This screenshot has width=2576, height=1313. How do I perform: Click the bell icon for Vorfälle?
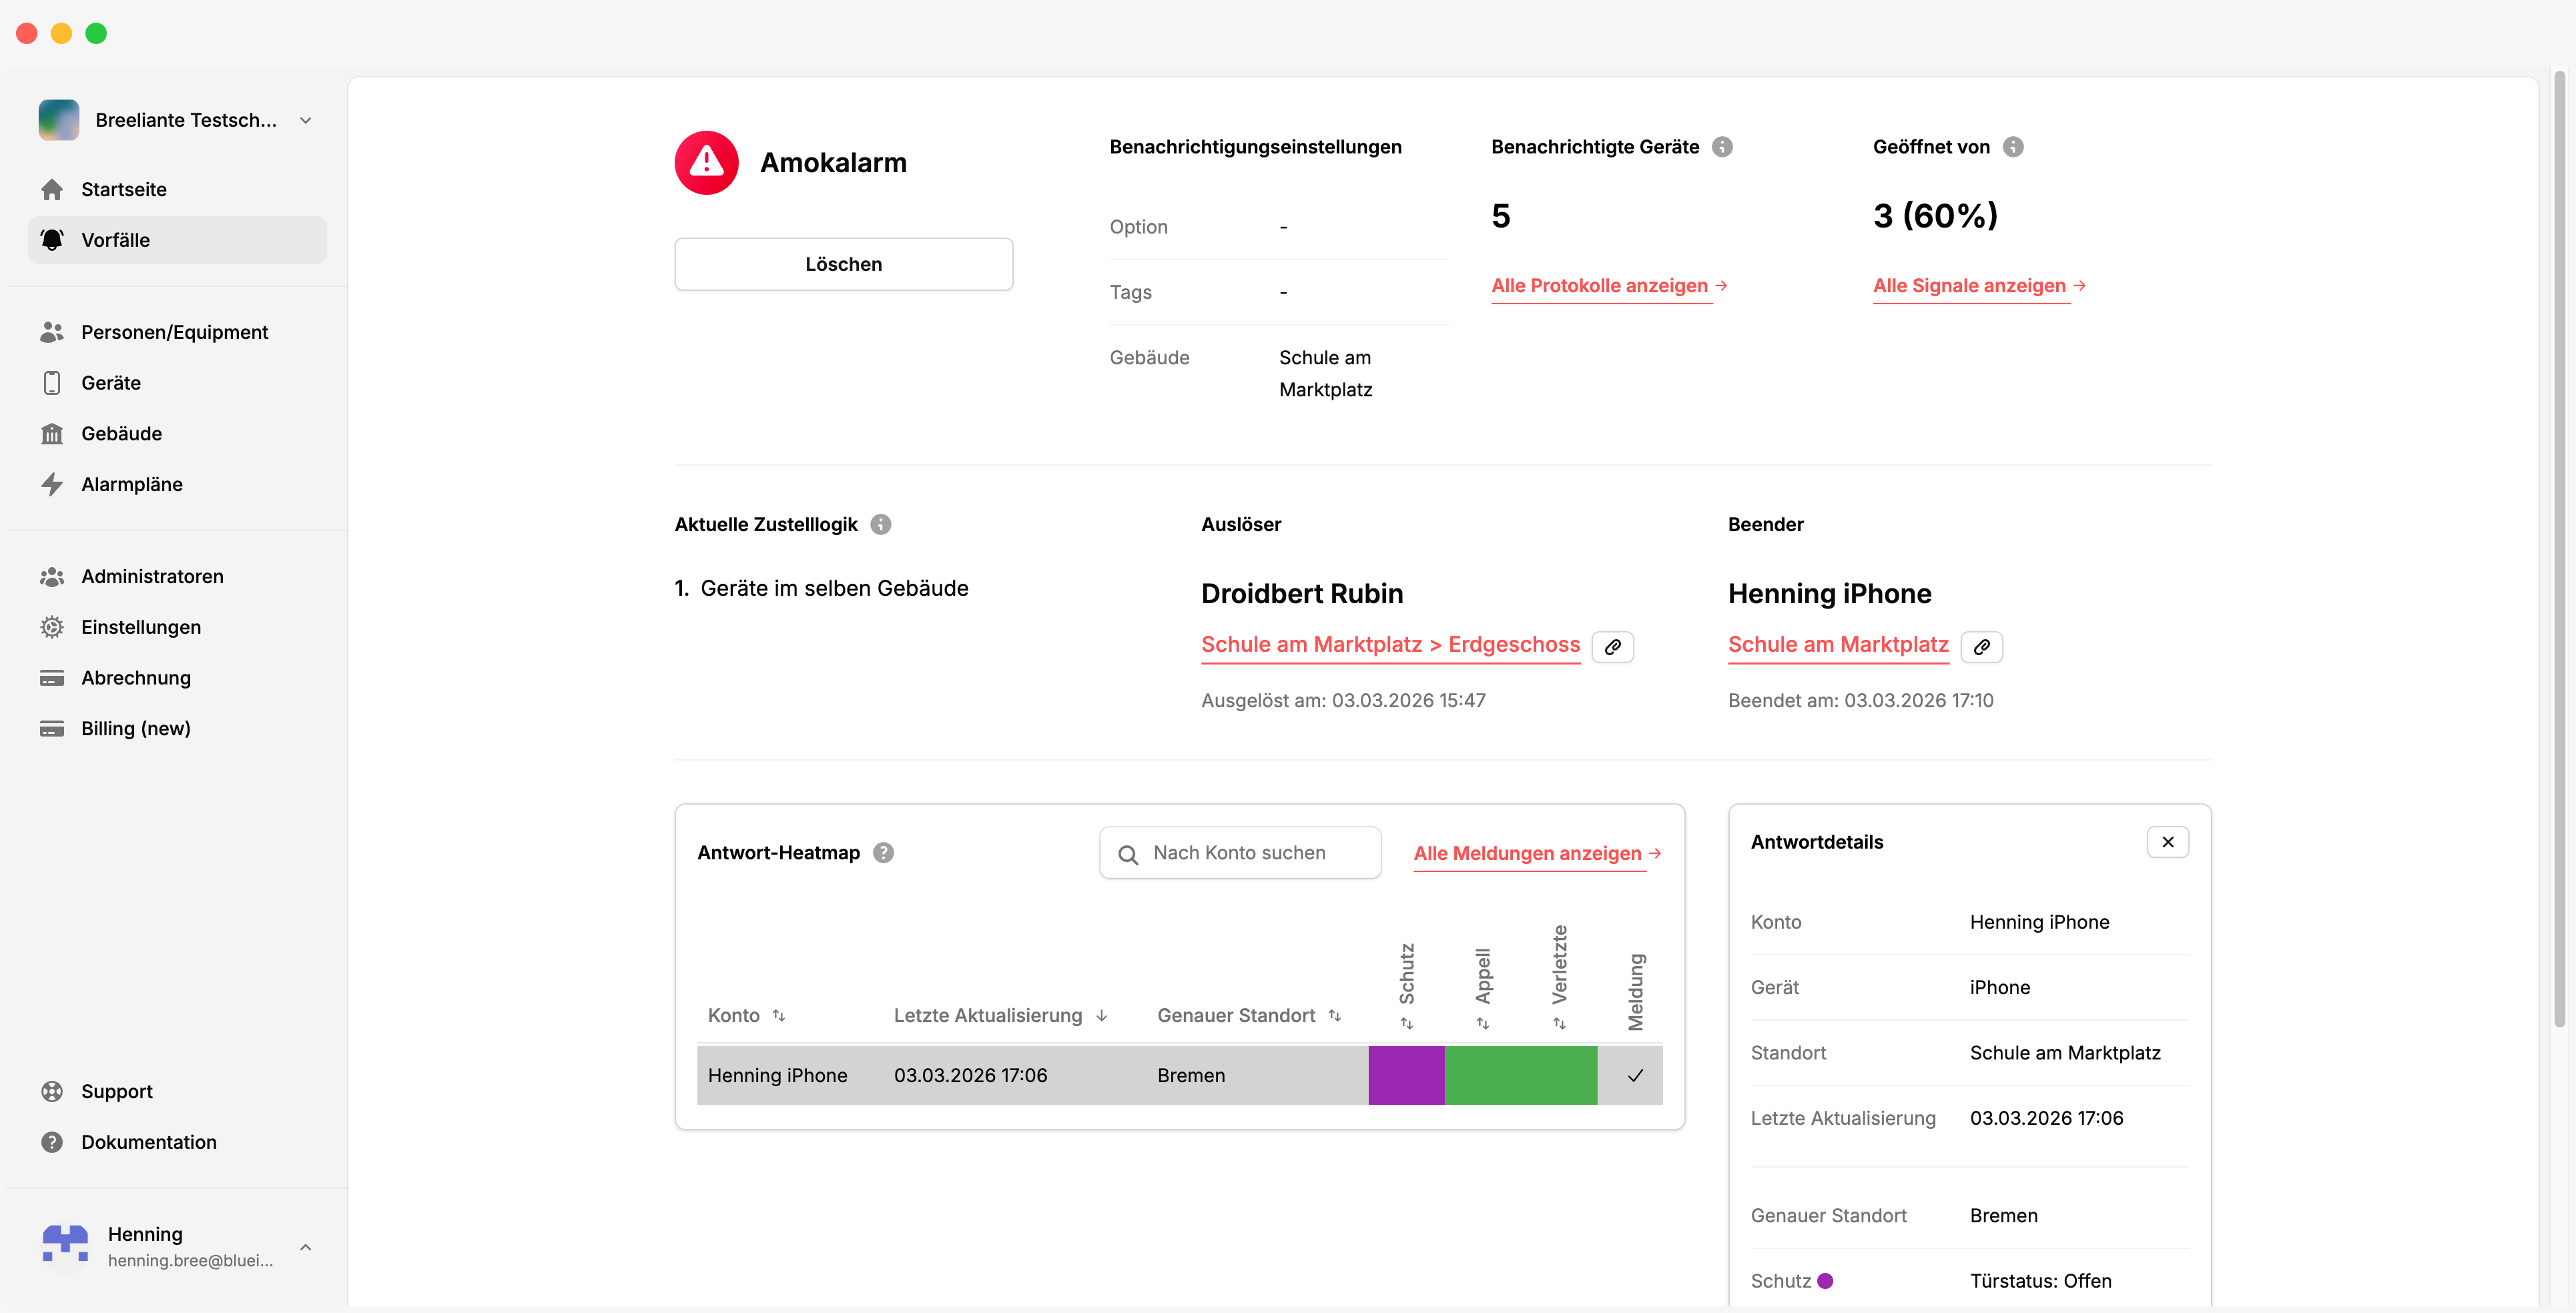point(52,240)
